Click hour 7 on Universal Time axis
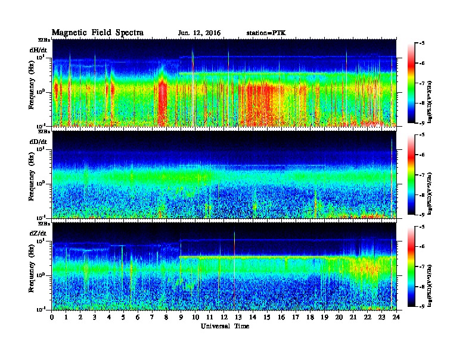This screenshot has width=472, height=364. (x=152, y=317)
